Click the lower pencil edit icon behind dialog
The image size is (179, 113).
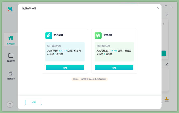(167, 64)
